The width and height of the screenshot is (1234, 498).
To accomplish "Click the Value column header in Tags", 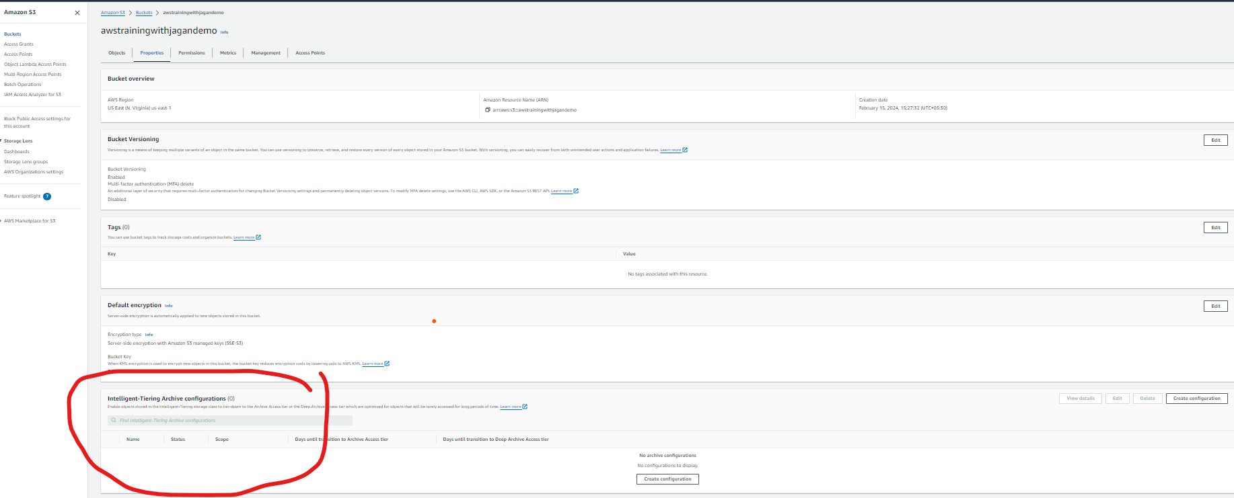I will click(629, 254).
